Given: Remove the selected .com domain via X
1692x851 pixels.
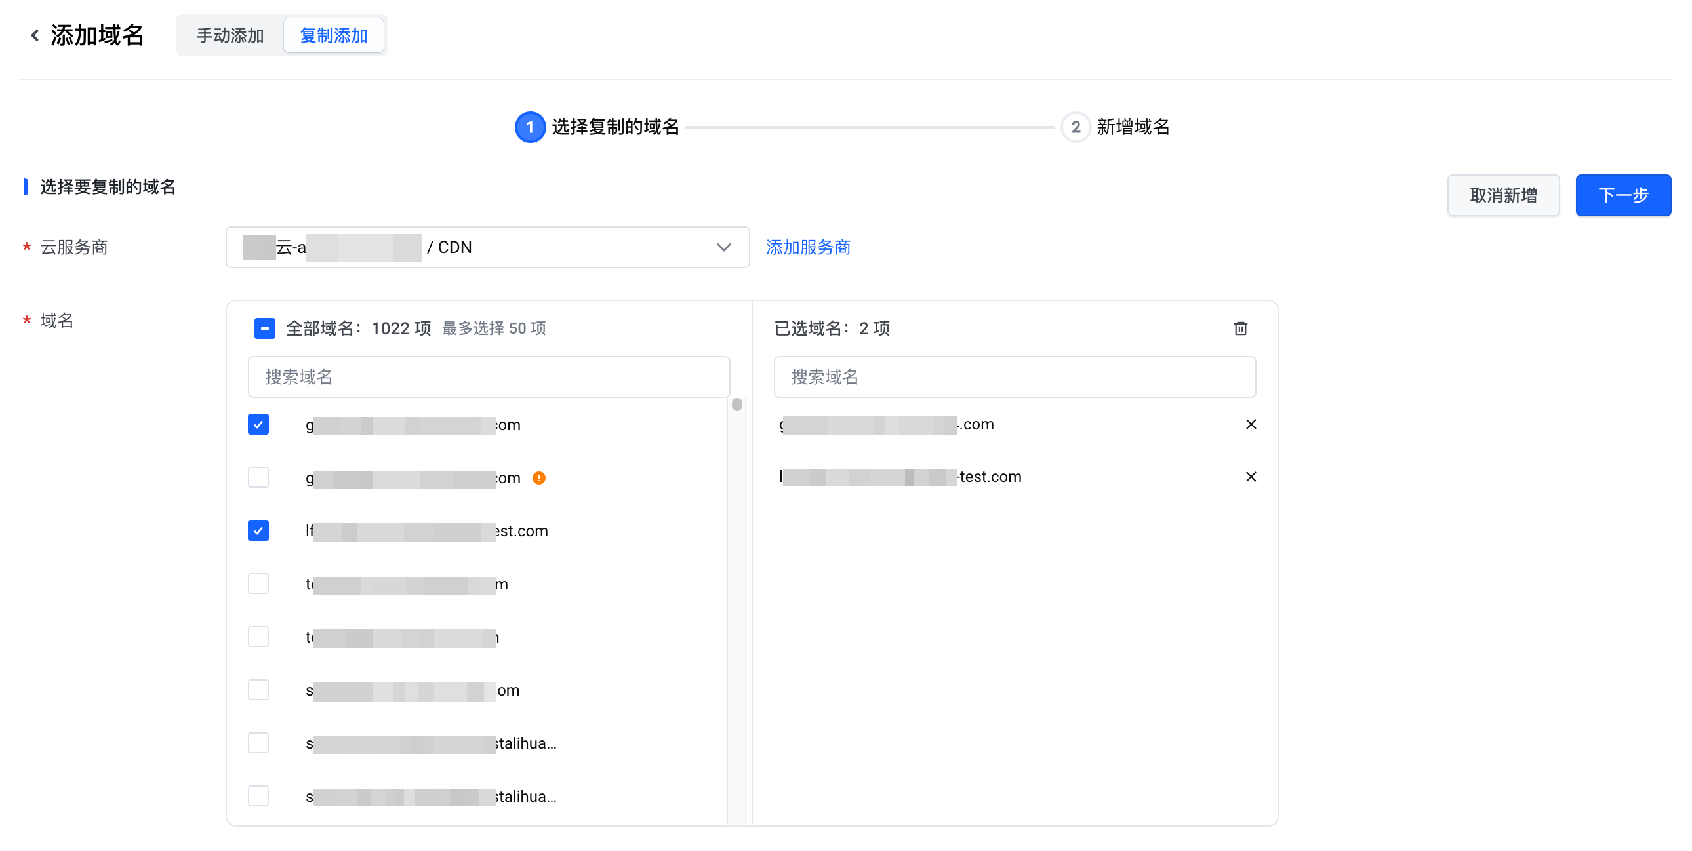Looking at the screenshot, I should point(1251,424).
